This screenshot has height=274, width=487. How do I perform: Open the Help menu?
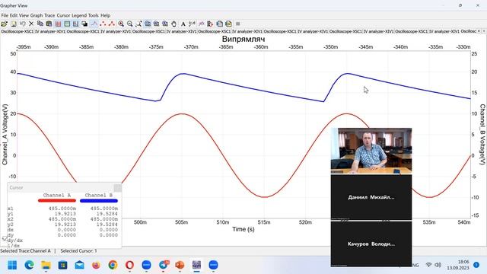click(105, 15)
